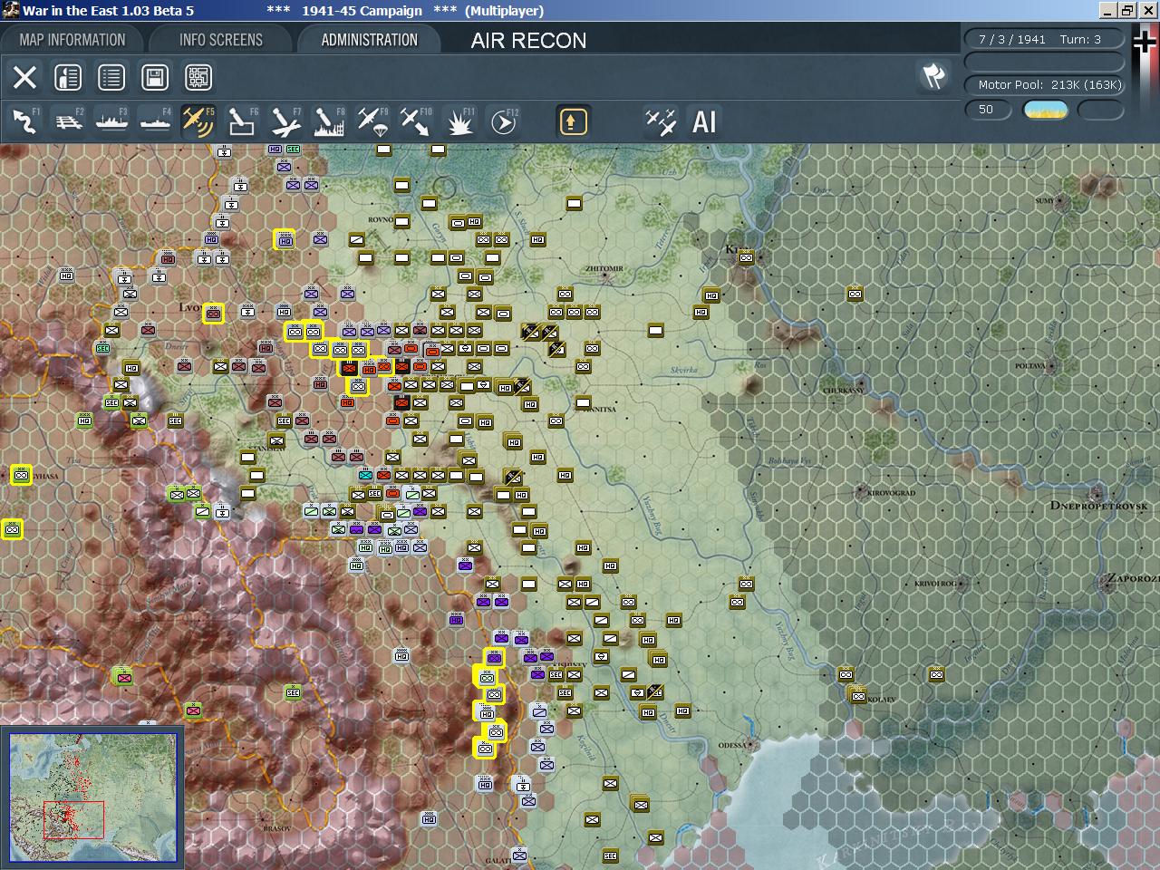Enable F7 bomb airfield mode
Screen dimensions: 1160x870
(x=285, y=121)
